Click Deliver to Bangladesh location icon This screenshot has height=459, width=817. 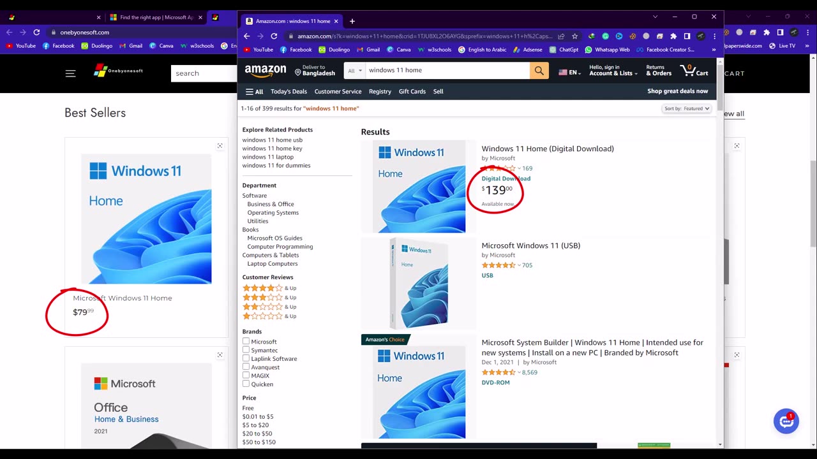click(x=298, y=71)
